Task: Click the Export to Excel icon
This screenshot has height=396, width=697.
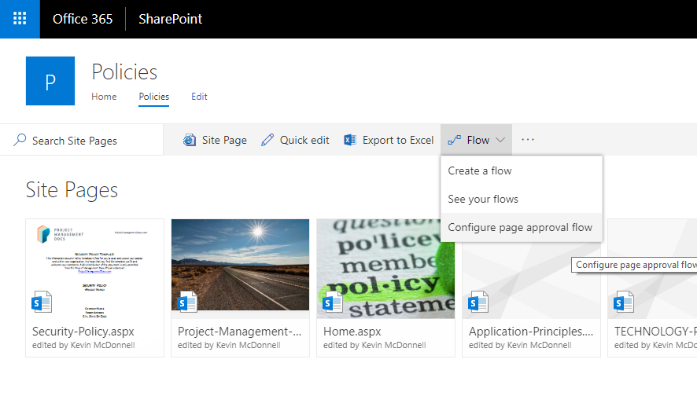Action: pos(350,140)
